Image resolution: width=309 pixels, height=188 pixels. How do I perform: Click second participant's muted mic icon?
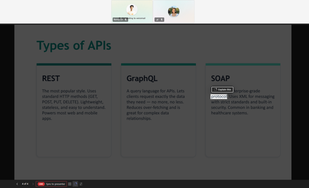162,20
